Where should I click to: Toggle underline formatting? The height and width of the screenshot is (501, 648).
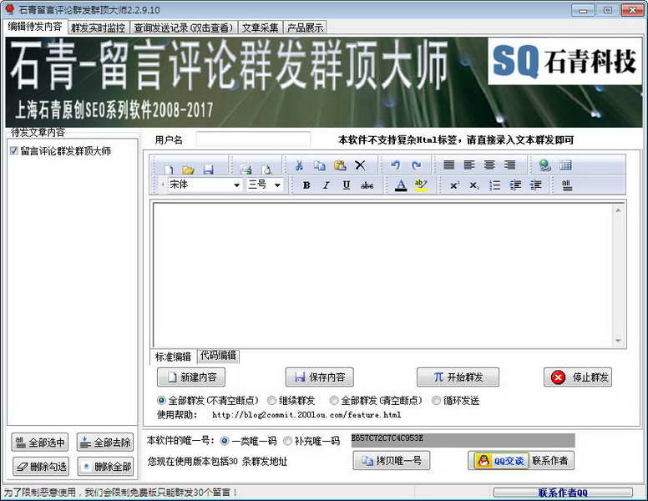pyautogui.click(x=347, y=185)
